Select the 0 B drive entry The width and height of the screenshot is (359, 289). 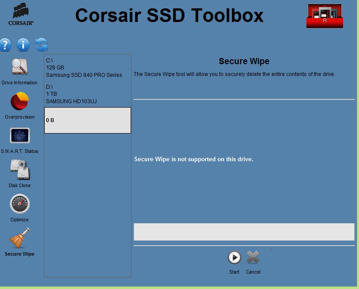[88, 120]
